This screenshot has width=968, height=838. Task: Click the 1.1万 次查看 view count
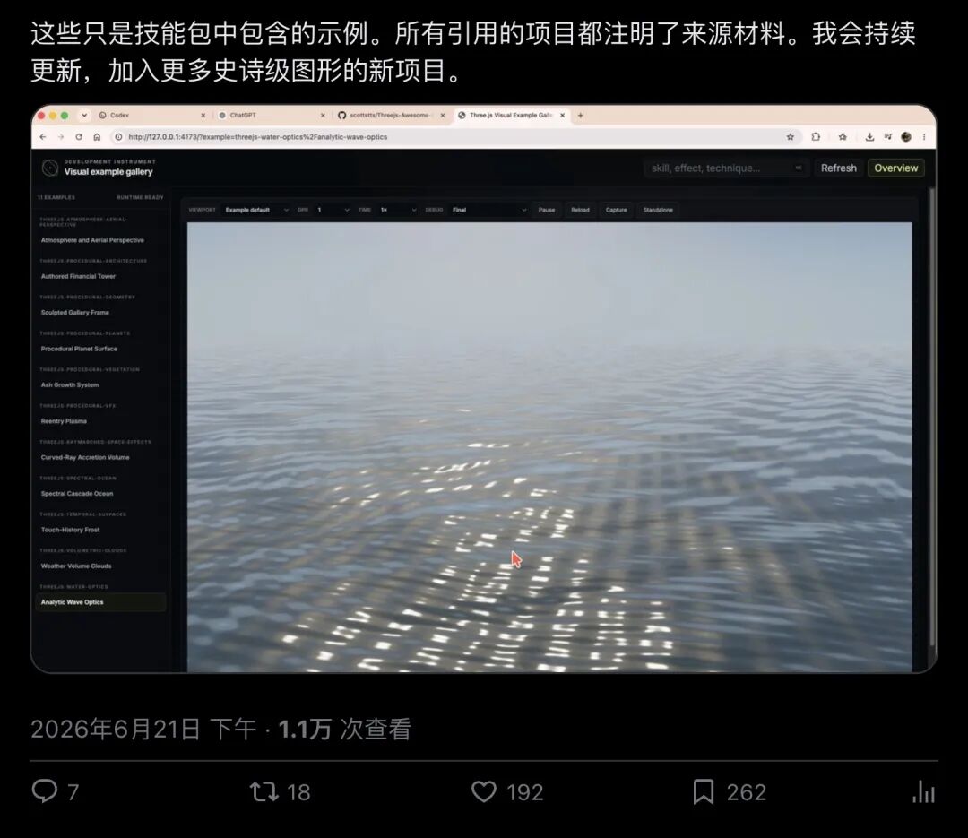pos(344,730)
